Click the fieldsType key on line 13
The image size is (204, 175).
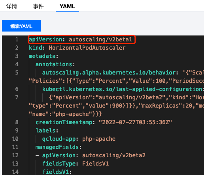pos(59,164)
